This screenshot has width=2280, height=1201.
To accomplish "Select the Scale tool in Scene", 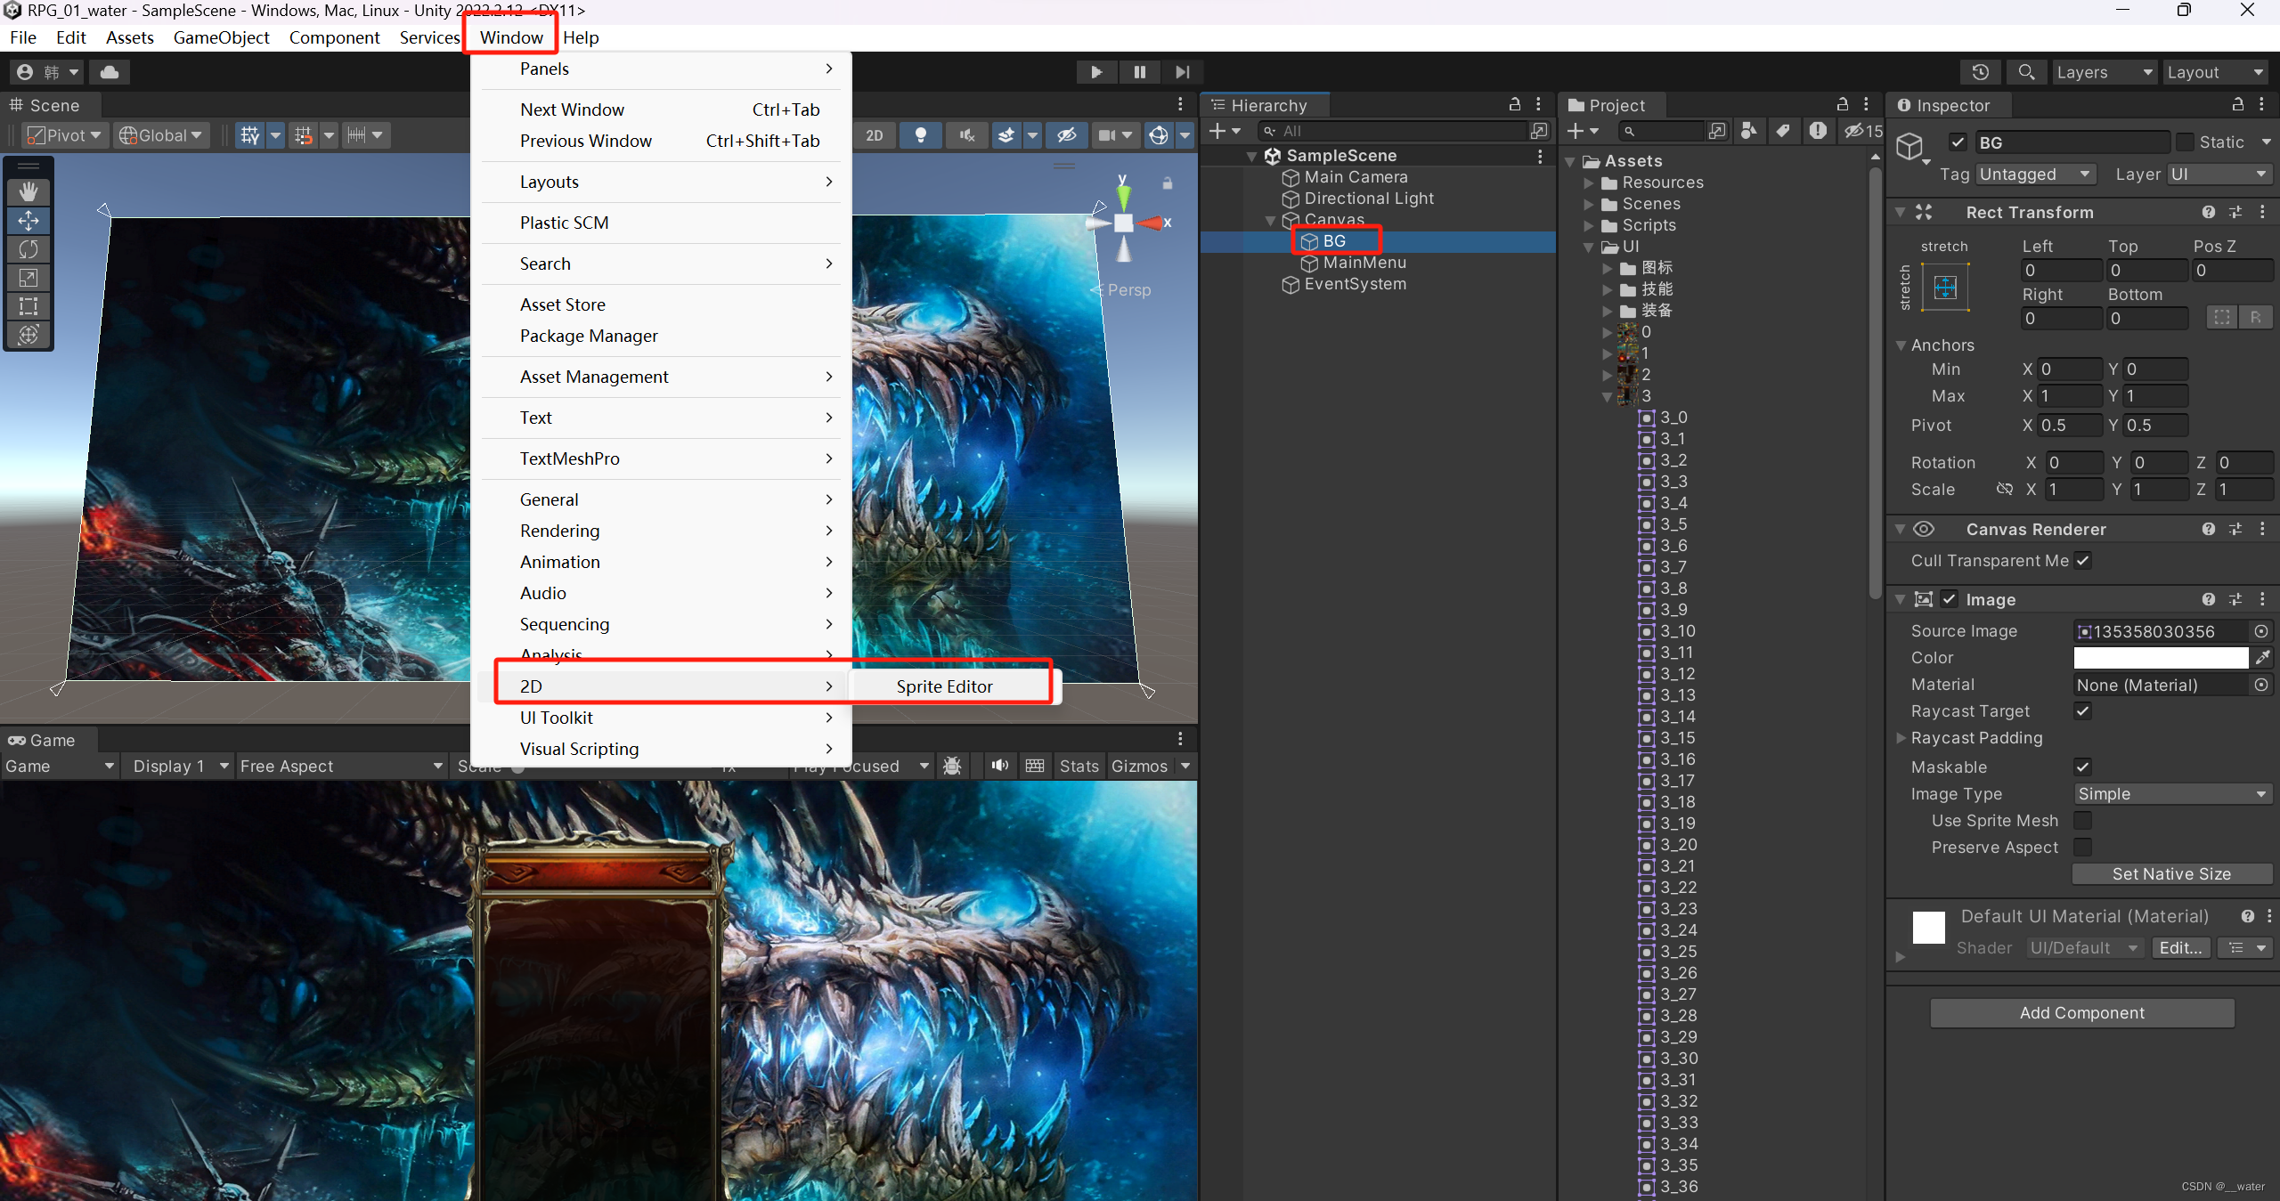I will [28, 278].
